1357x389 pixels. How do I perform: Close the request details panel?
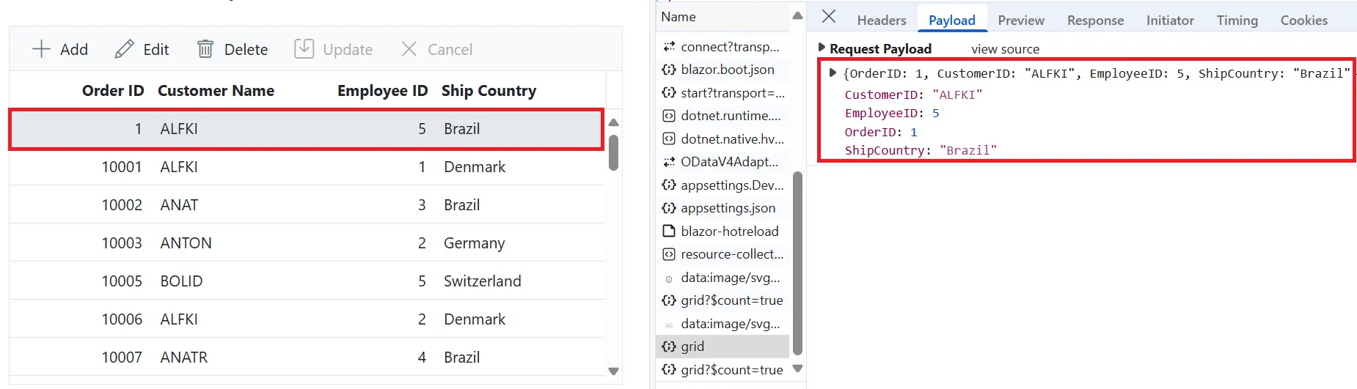coord(829,17)
